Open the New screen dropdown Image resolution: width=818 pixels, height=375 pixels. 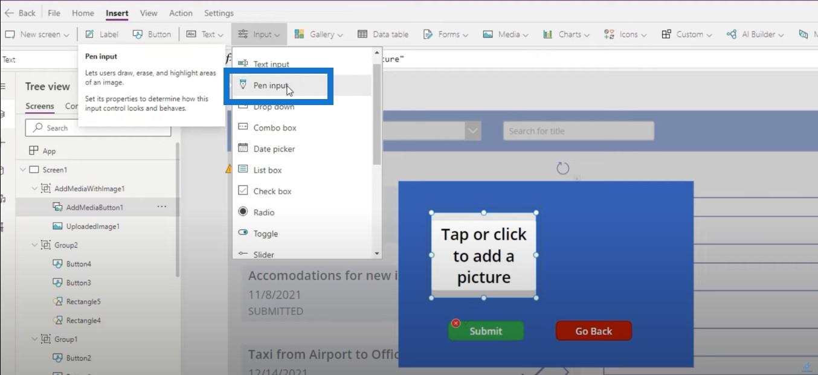(x=37, y=34)
